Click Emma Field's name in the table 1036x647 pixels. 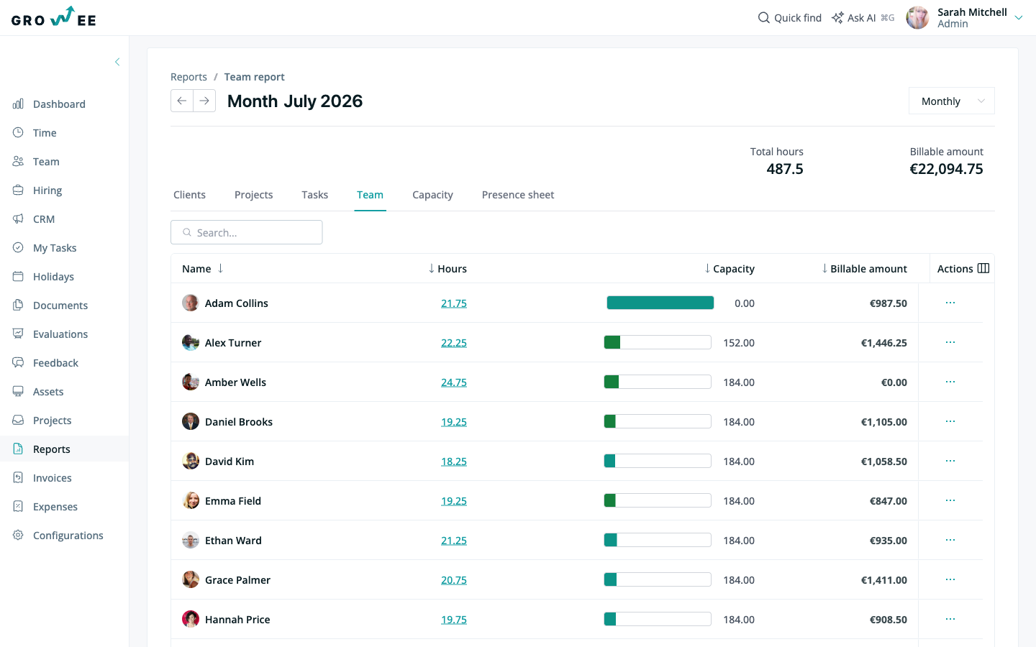(x=233, y=501)
